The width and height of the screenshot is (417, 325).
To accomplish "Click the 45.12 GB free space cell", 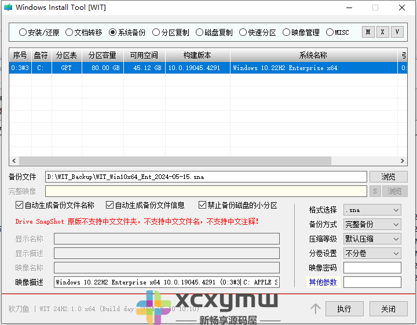I will (144, 68).
